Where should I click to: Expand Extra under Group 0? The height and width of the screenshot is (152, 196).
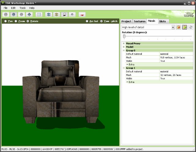pos(127,65)
